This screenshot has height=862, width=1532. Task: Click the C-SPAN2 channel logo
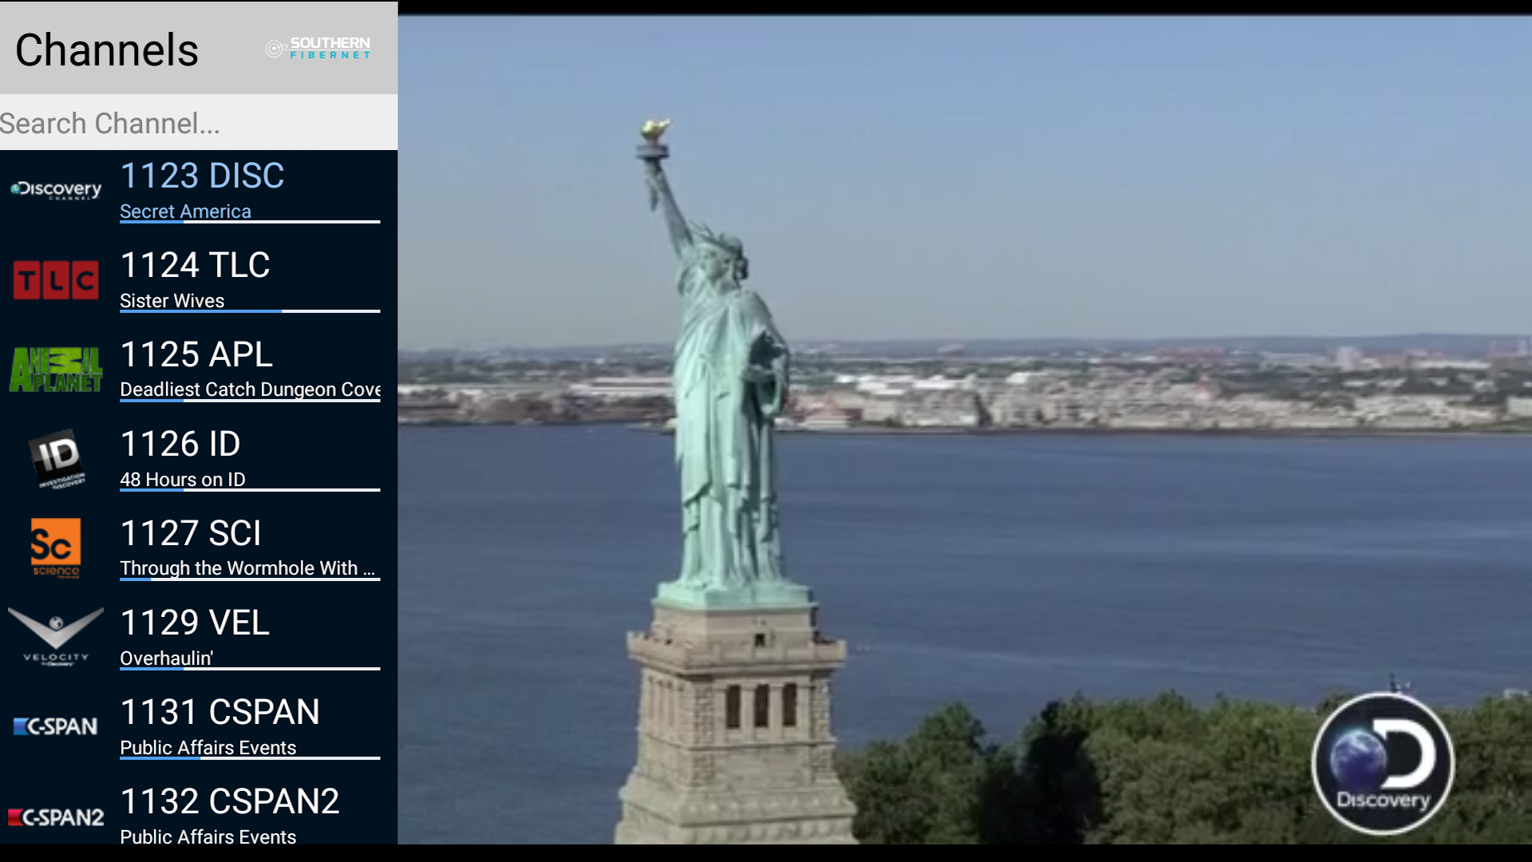point(54,816)
